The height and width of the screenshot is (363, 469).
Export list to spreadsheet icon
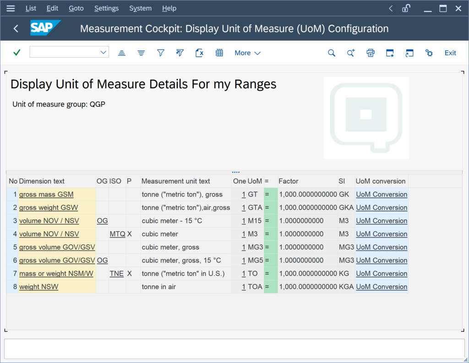click(199, 53)
